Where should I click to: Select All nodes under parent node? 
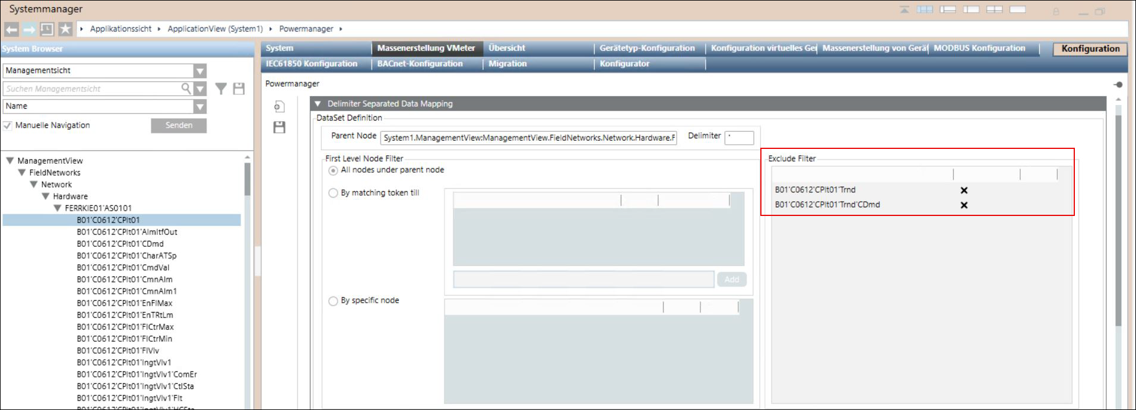pyautogui.click(x=333, y=170)
